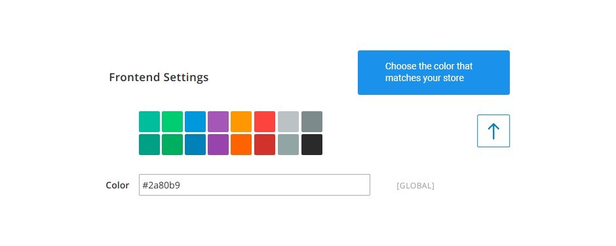Select the darker blue swatch in bottom row
This screenshot has height=246, width=616.
195,145
